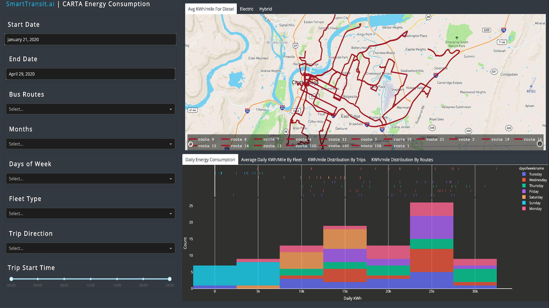The width and height of the screenshot is (549, 308).
Task: Click the Mapbox logo icon on map
Action: [191, 144]
